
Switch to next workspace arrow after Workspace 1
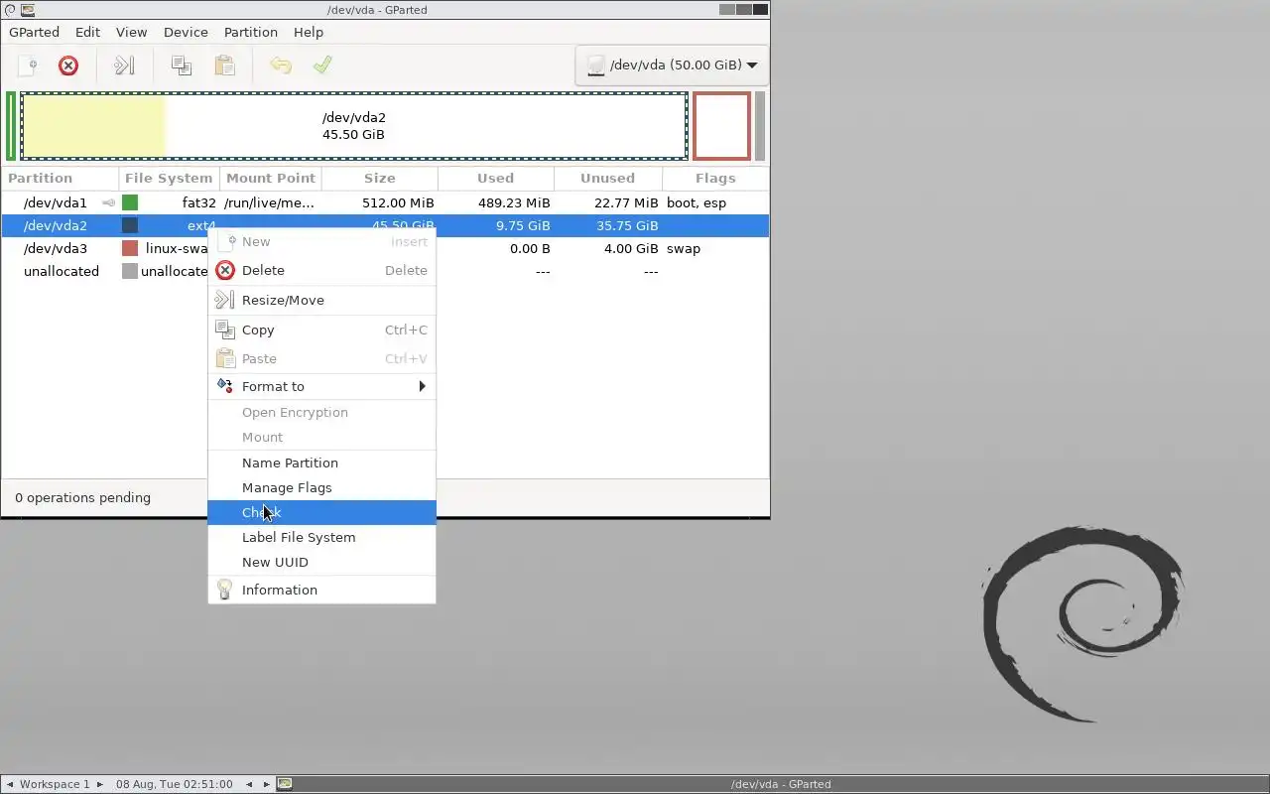[99, 784]
